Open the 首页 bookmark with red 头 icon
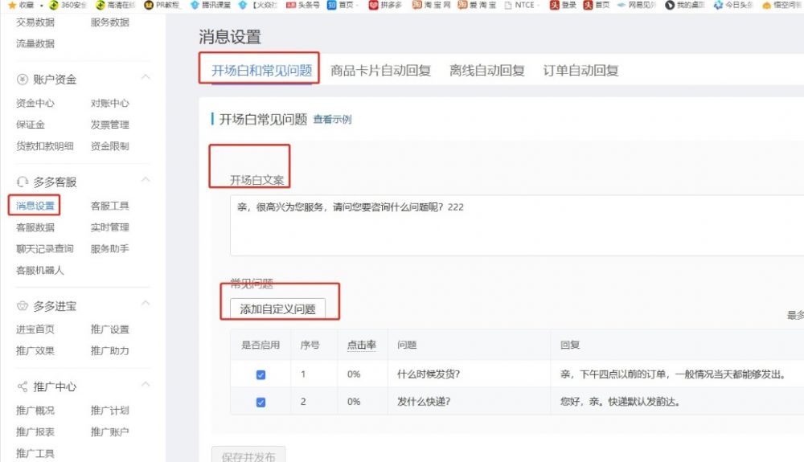The width and height of the screenshot is (804, 462). [x=597, y=5]
